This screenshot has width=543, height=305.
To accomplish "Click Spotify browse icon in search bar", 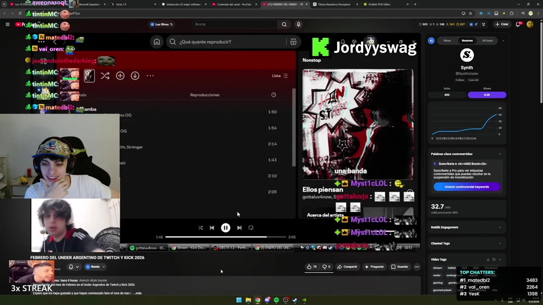I will pos(293,42).
